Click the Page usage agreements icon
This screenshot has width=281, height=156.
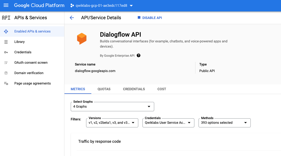coord(6,83)
